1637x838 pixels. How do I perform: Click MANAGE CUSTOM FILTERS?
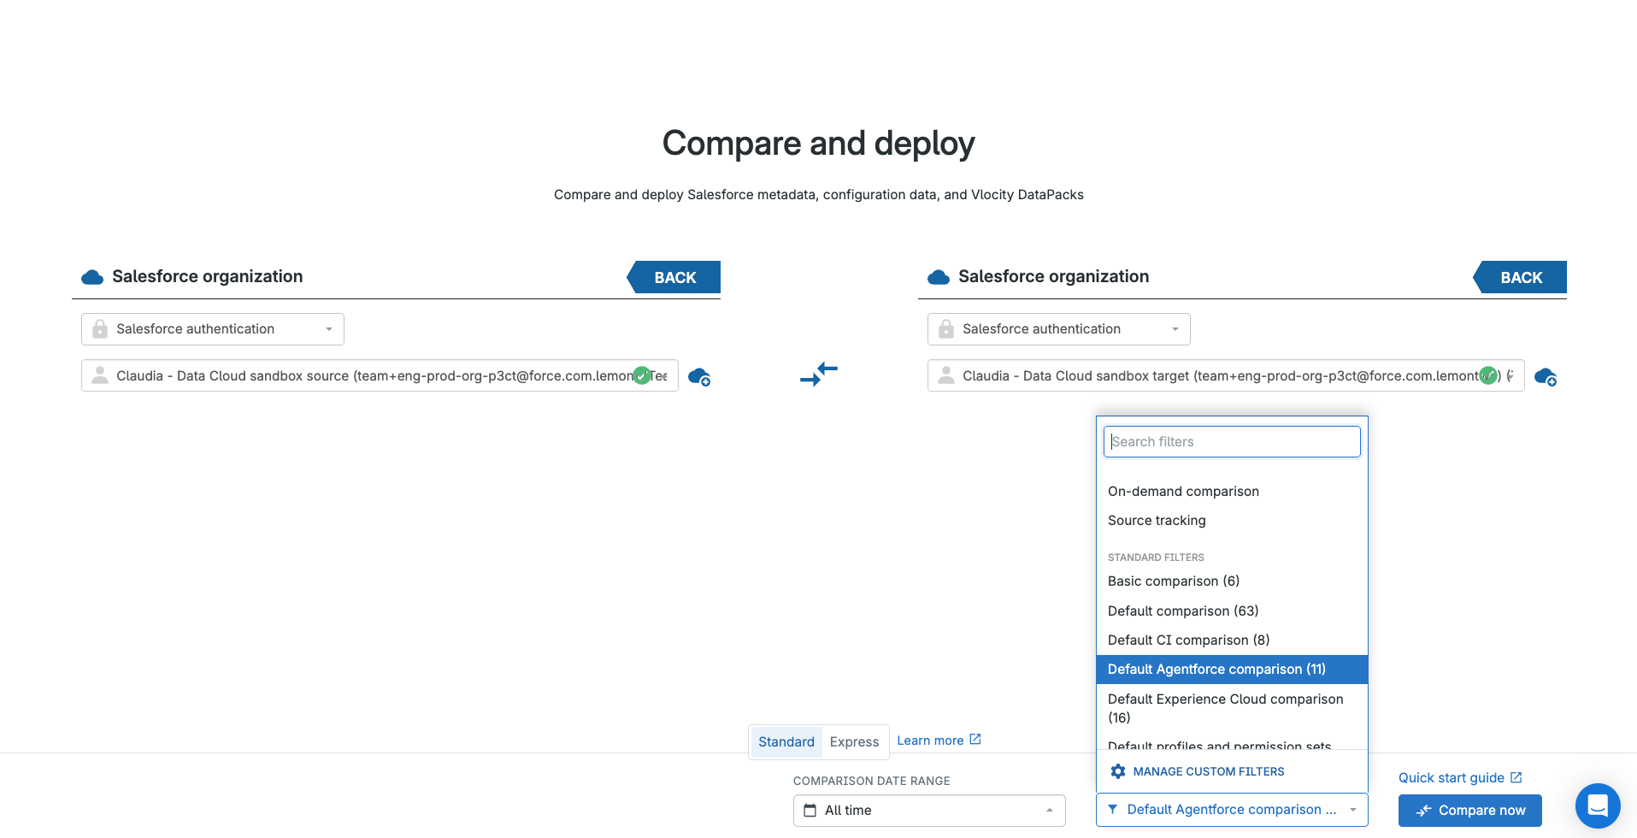click(x=1209, y=771)
